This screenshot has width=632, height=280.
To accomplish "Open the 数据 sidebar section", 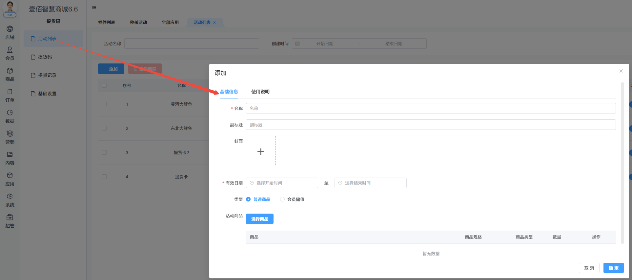I will pos(10,116).
